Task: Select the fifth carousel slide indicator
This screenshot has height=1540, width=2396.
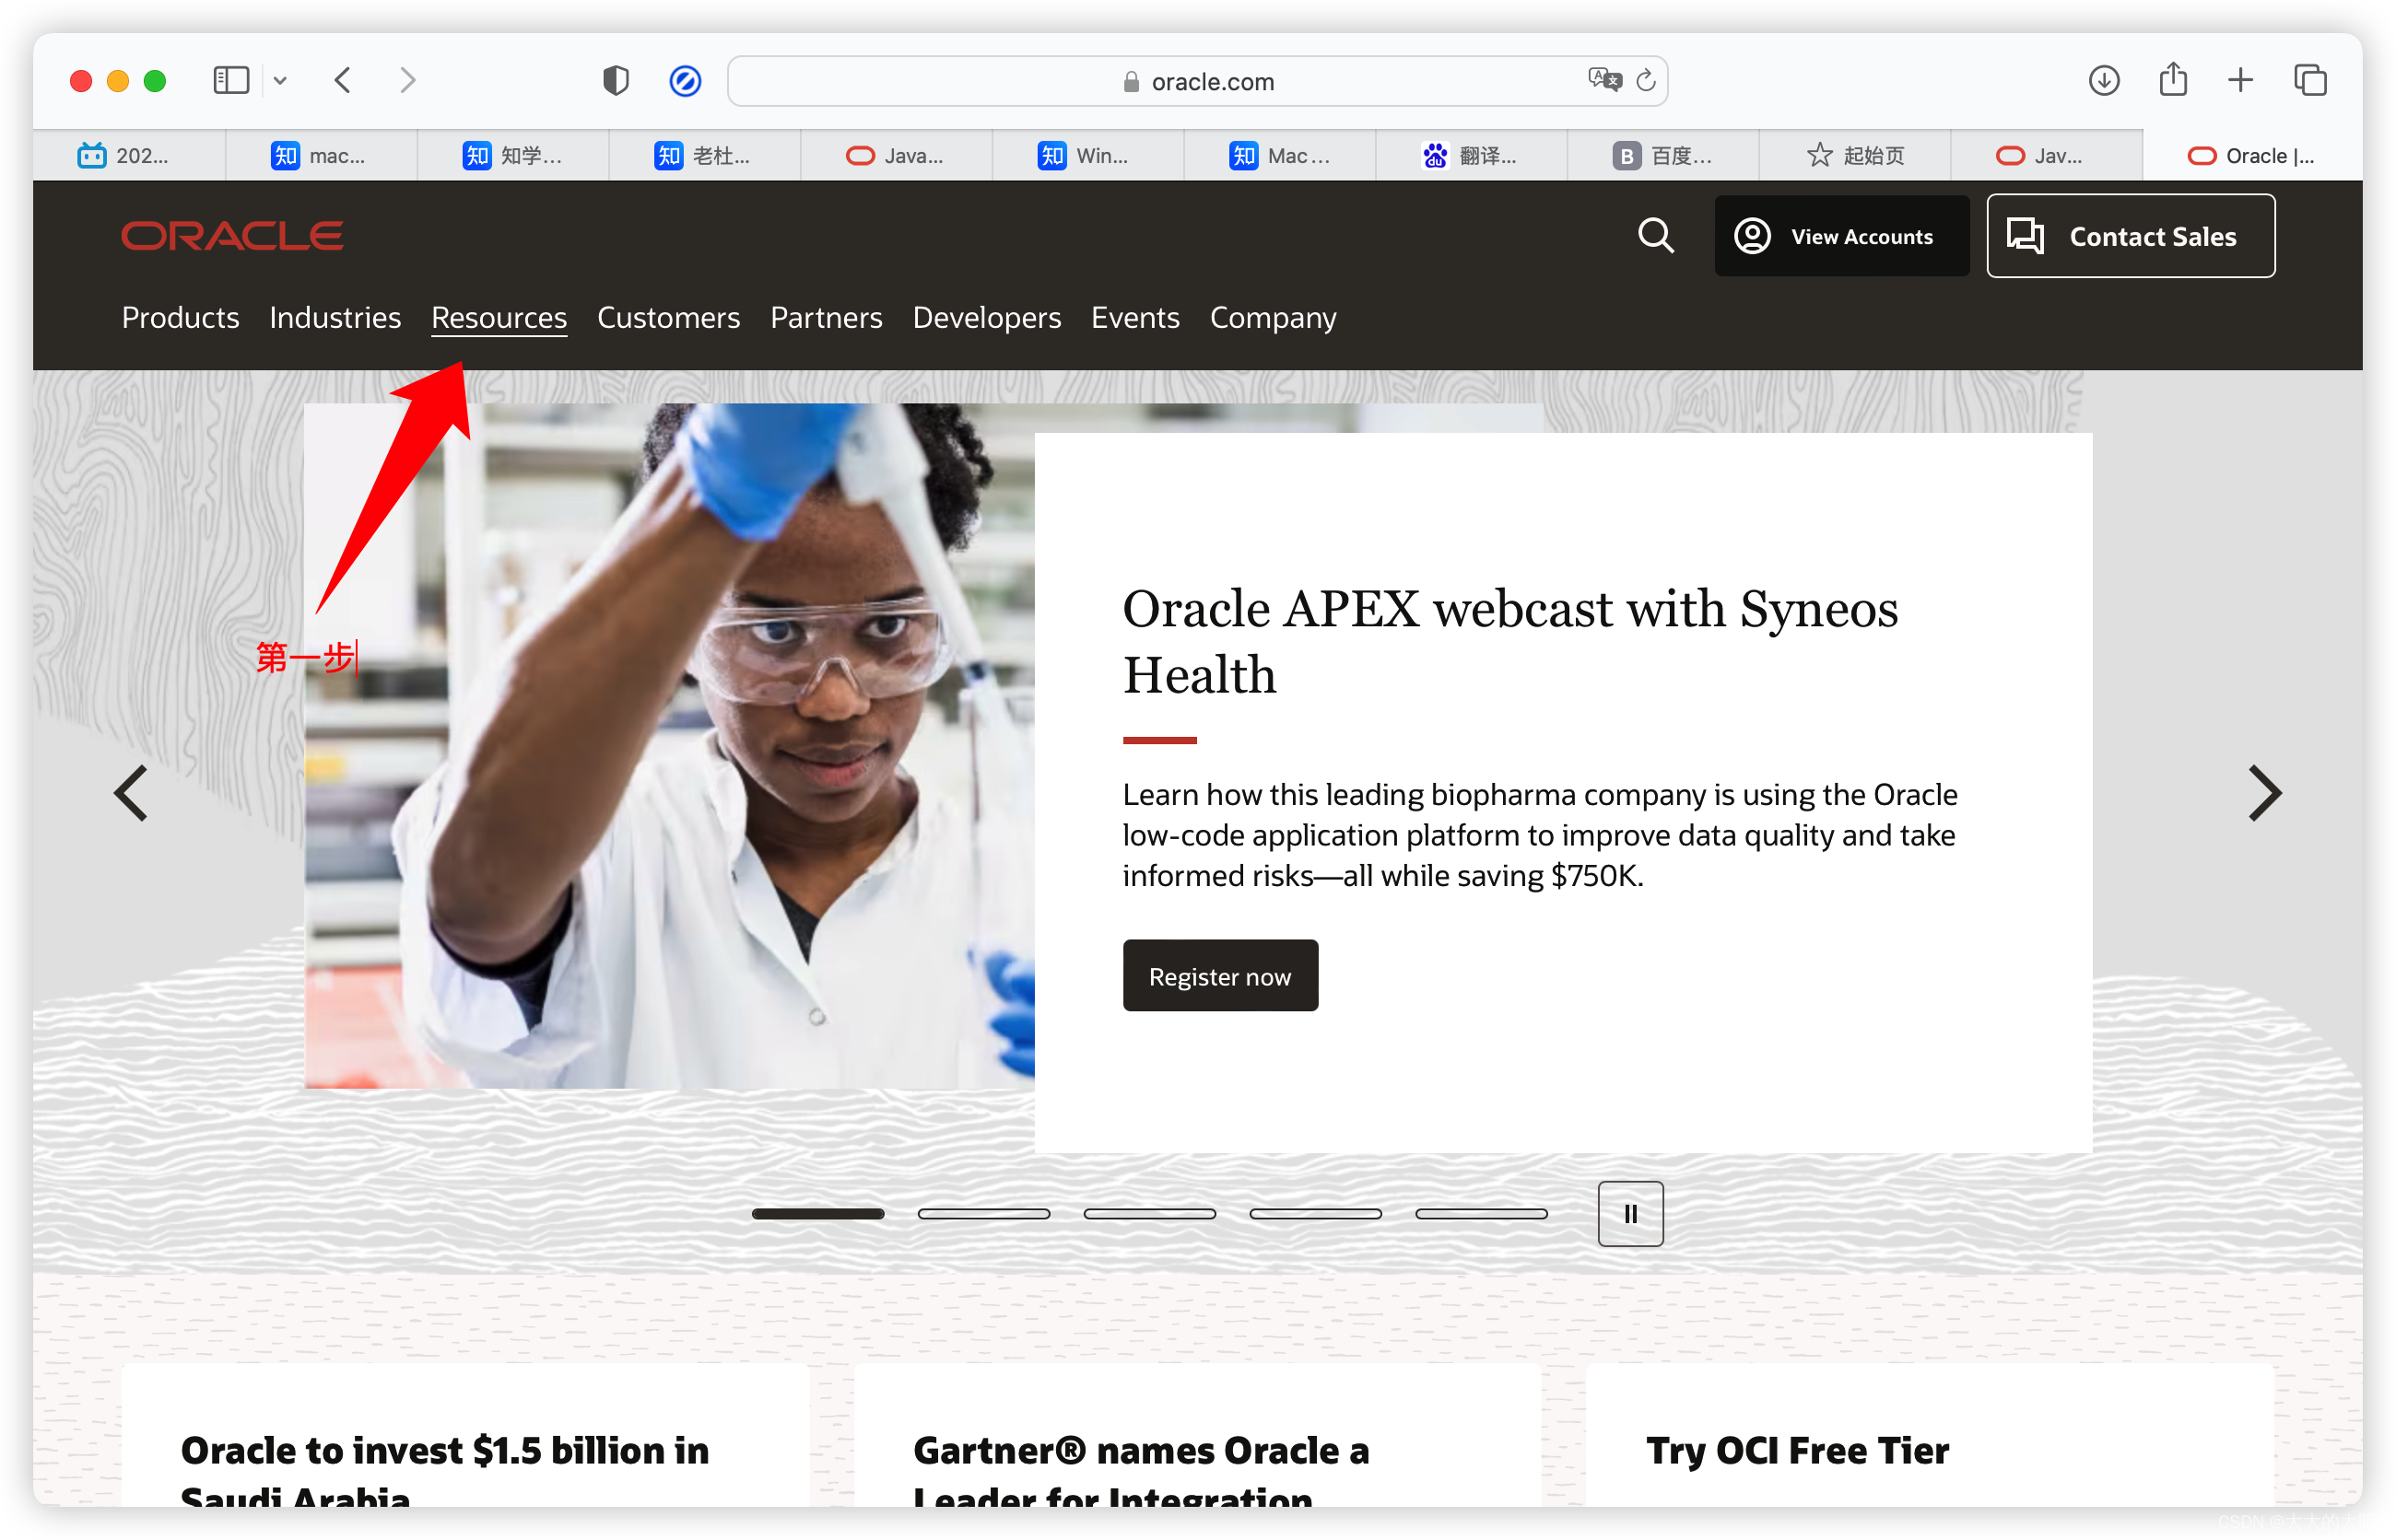Action: click(x=1482, y=1214)
